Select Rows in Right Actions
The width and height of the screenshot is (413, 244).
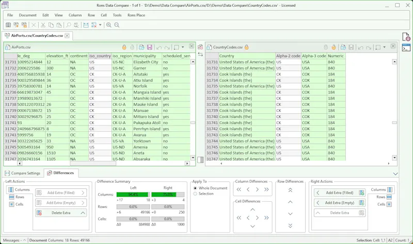(384, 197)
